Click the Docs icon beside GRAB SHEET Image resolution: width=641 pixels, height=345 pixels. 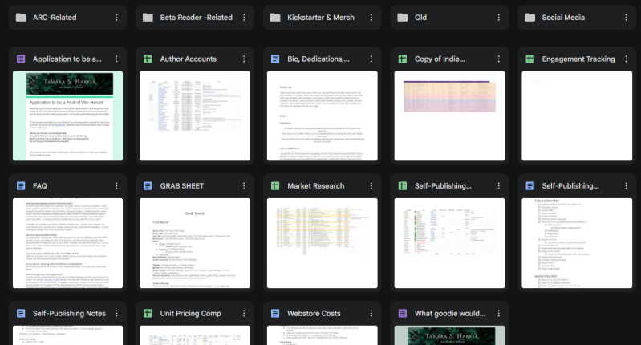tap(148, 186)
